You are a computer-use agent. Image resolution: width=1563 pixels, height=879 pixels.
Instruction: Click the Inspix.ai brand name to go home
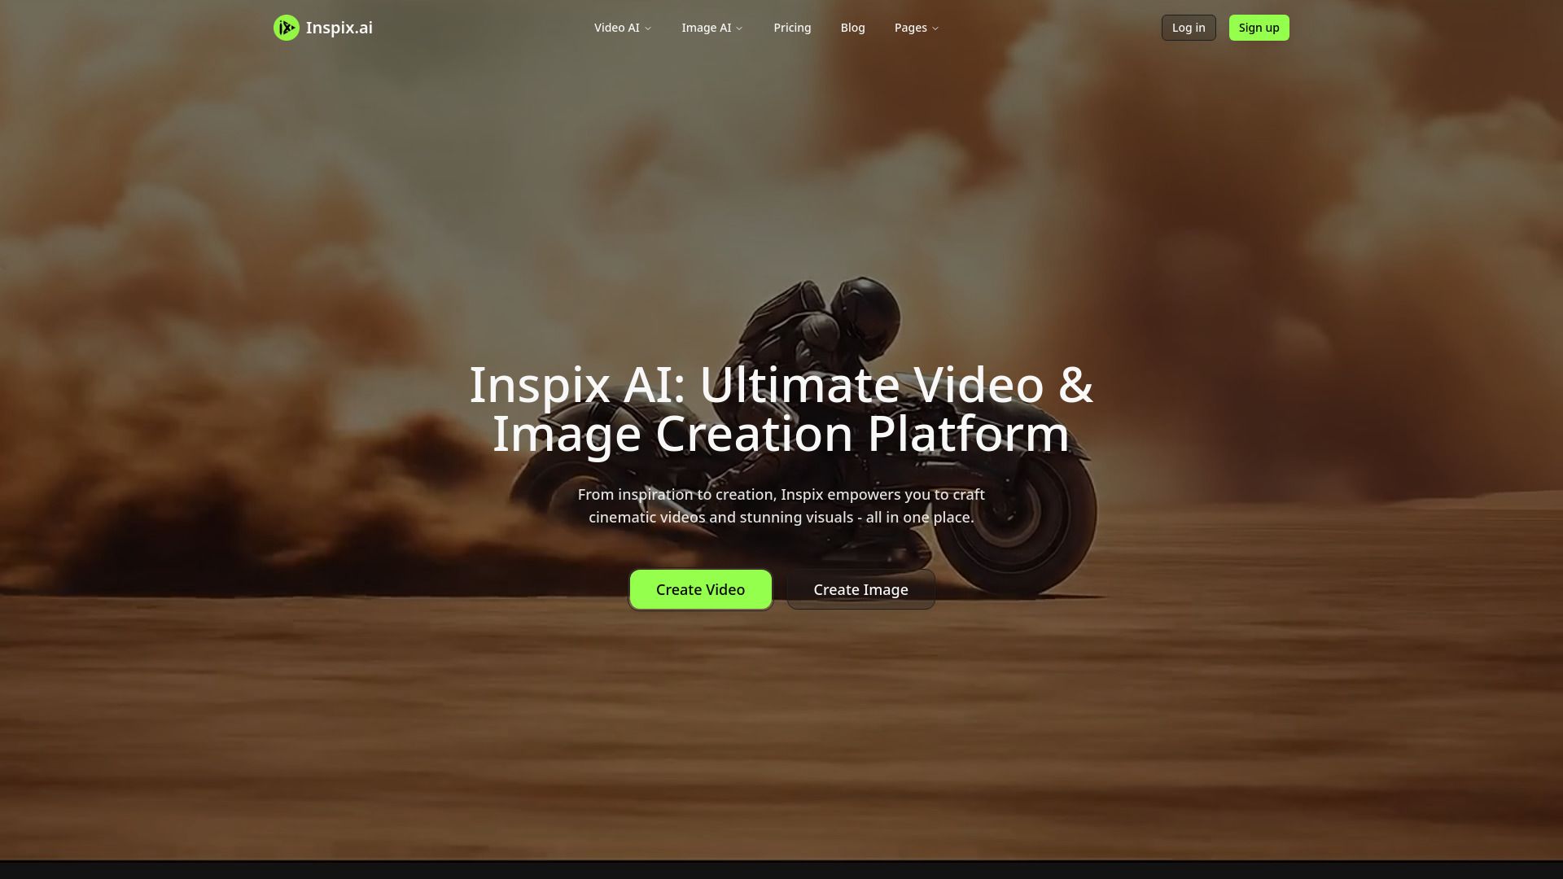[339, 27]
